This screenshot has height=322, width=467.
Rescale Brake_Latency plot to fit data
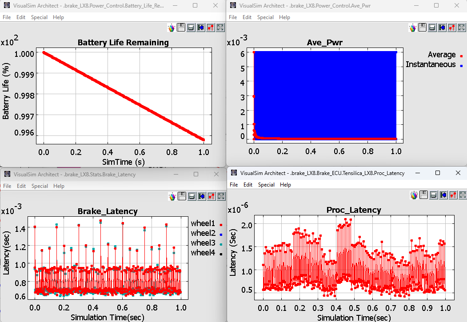tap(220, 196)
